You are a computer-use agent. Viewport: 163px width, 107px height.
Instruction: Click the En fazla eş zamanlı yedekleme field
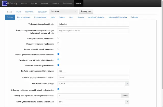pos(93,71)
